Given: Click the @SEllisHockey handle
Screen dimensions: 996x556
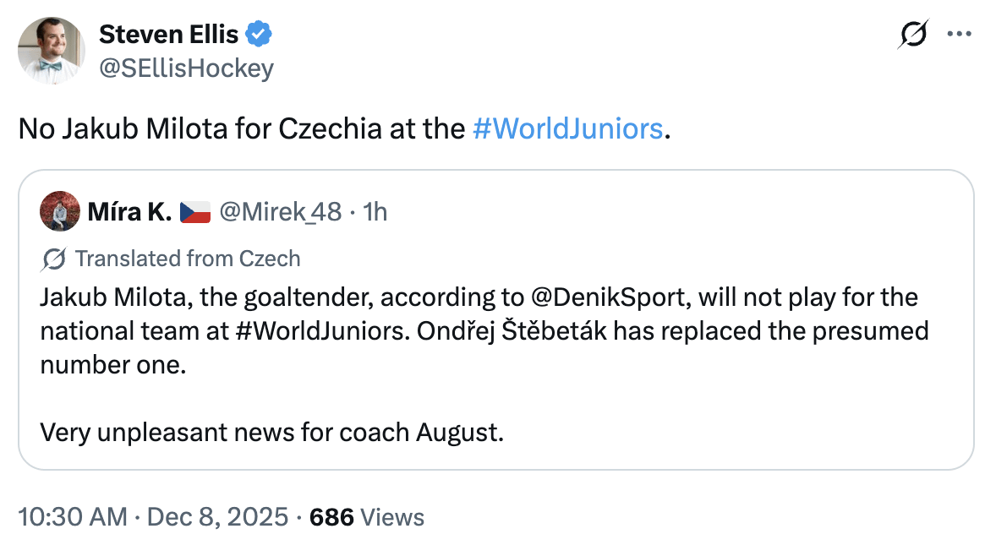Looking at the screenshot, I should pyautogui.click(x=186, y=67).
